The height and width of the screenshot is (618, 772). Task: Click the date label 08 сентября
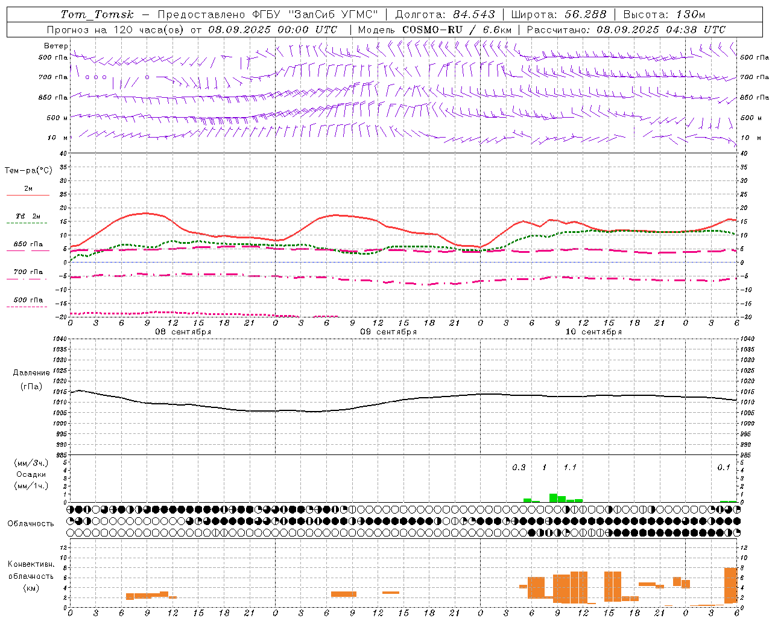pos(183,332)
